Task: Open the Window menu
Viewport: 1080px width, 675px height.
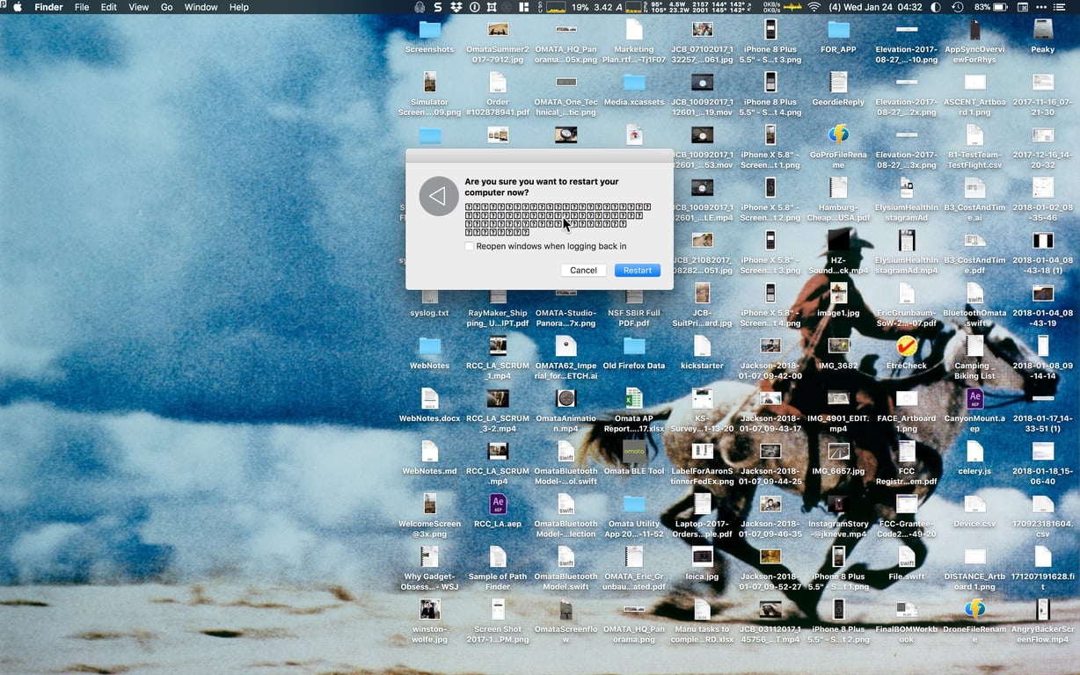Action: point(201,7)
